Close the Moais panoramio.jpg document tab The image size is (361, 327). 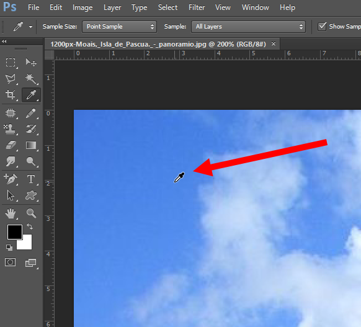click(274, 43)
